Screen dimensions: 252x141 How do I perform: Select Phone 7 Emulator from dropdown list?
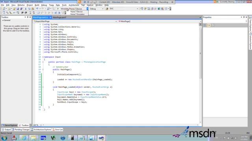[77, 14]
